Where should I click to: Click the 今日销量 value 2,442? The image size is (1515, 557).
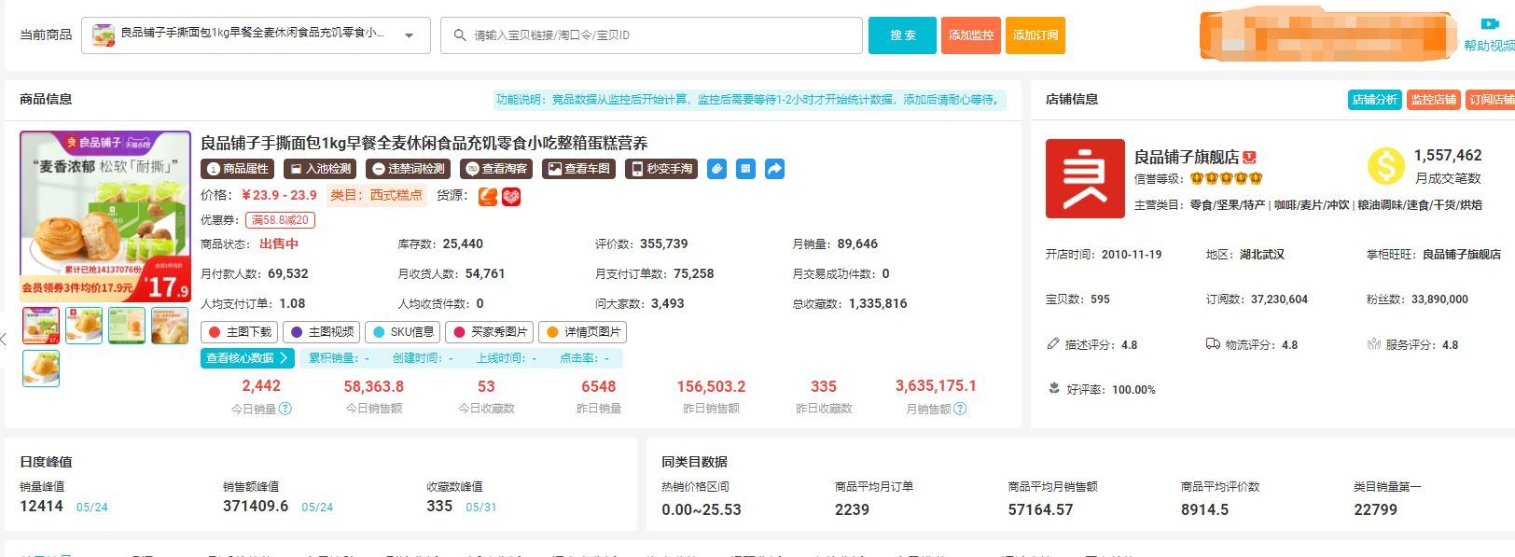pyautogui.click(x=261, y=386)
